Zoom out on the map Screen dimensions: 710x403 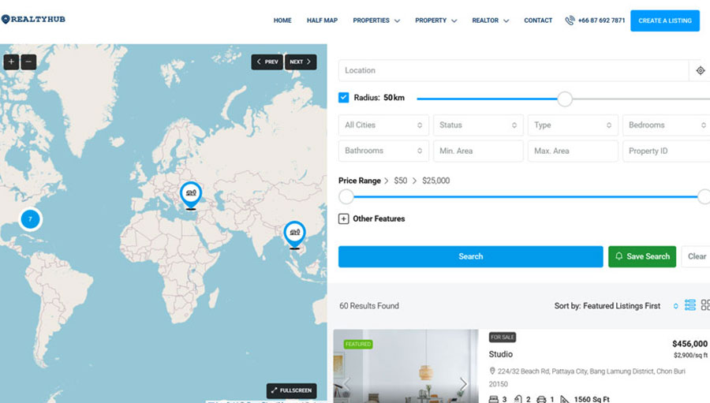pos(28,62)
